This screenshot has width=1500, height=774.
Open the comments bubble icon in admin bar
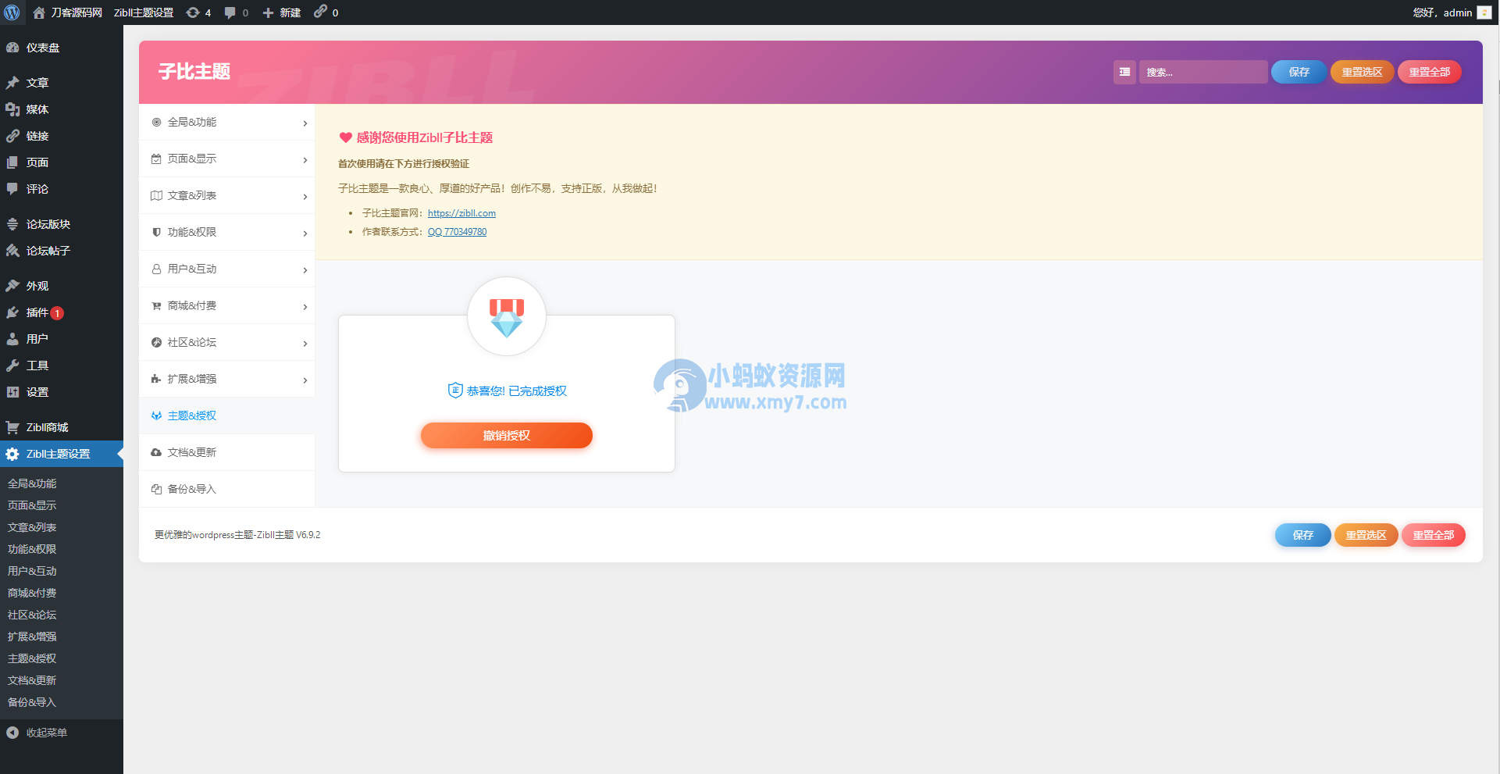230,12
